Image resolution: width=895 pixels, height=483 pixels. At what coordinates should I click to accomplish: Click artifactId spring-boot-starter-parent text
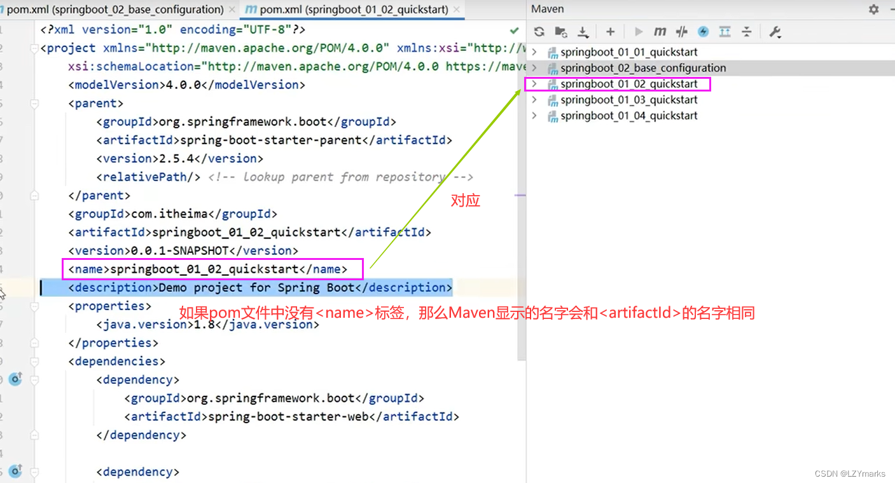(x=274, y=140)
